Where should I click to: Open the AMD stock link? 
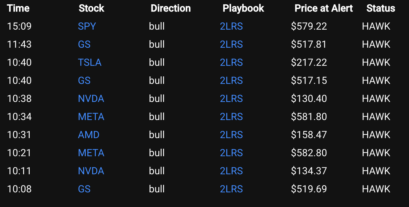coord(89,135)
